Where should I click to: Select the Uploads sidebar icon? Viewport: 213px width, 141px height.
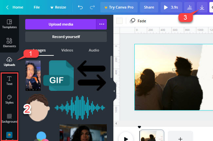[9, 61]
